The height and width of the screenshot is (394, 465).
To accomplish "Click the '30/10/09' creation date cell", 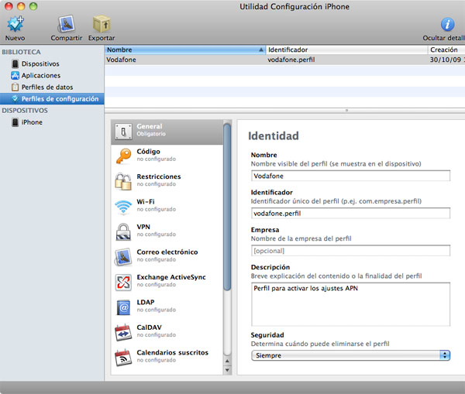I will click(446, 60).
